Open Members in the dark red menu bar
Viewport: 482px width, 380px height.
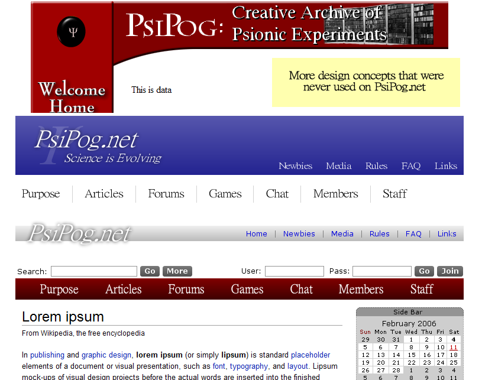pyautogui.click(x=361, y=290)
